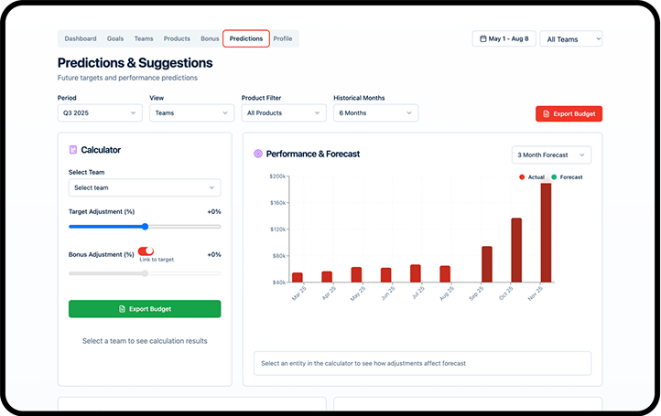The height and width of the screenshot is (416, 661).
Task: Click the red Actual legend dot
Action: tap(522, 176)
